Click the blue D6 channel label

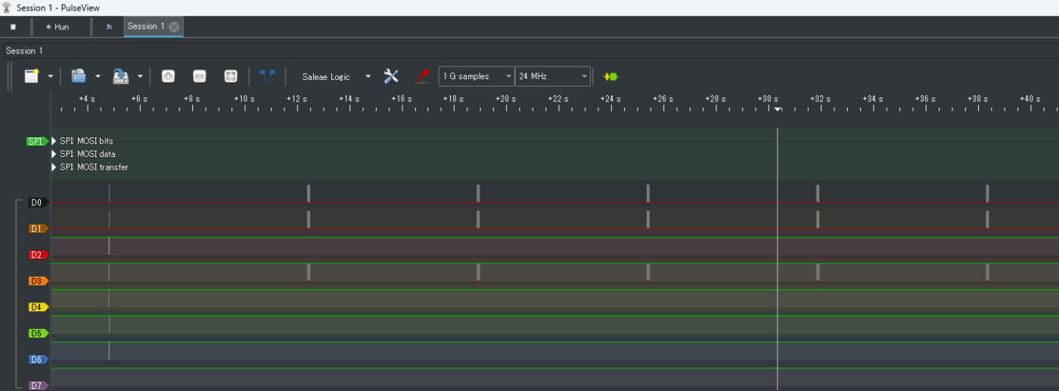click(x=39, y=359)
